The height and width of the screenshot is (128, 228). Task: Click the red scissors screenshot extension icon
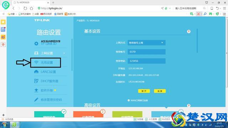click(x=198, y=14)
